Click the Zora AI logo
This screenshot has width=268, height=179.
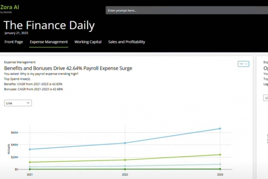click(x=9, y=8)
